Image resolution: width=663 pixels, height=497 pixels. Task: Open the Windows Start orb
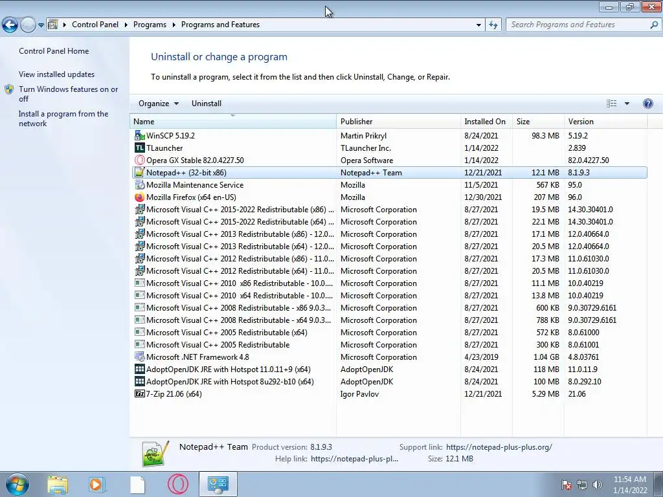point(17,484)
